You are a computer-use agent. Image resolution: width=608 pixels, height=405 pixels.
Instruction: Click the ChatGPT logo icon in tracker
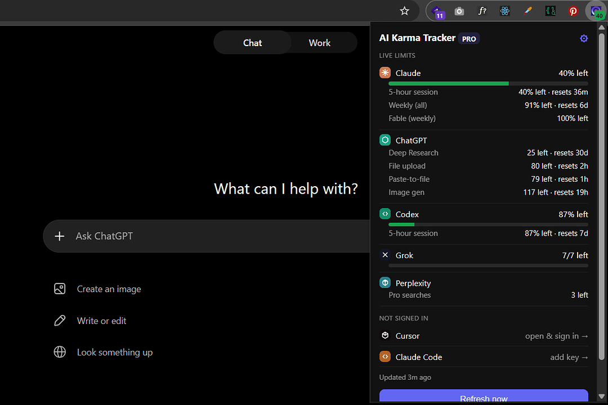point(385,140)
